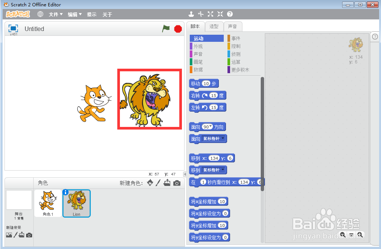The image size is (381, 249).
Task: Paint a new sprite with brush icon
Action: (x=158, y=183)
